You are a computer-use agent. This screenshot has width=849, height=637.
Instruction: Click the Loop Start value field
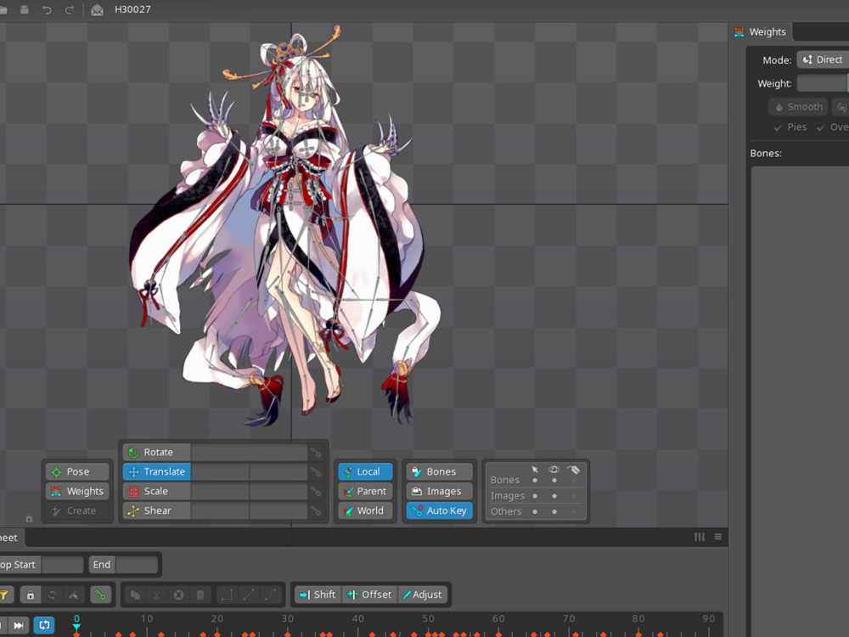point(62,565)
